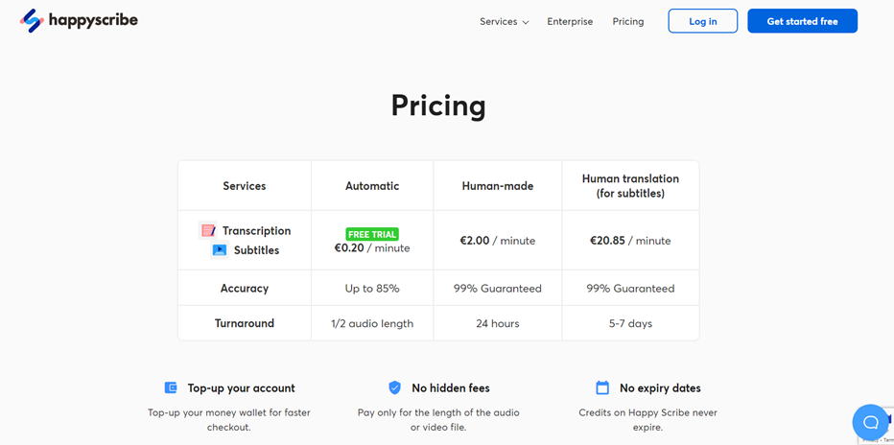
Task: Click the calendar icon beside No expiry dates
Action: tap(602, 387)
